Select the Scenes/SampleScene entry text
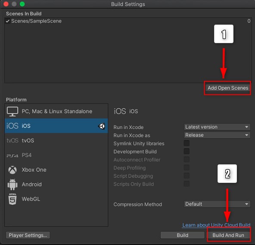 [36, 21]
